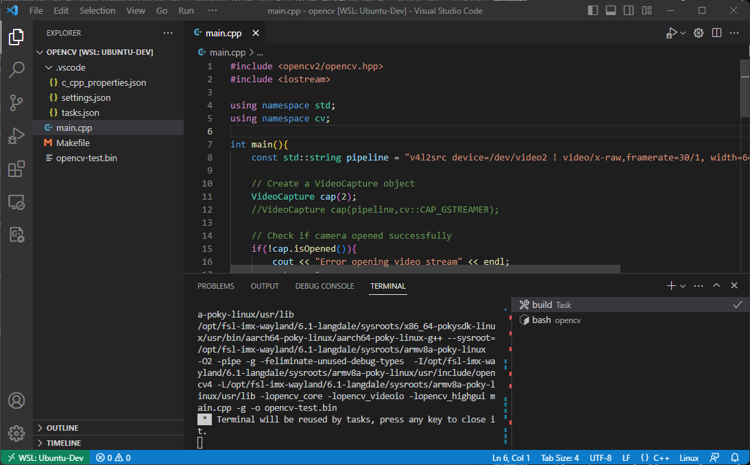Close the bottom panel
The width and height of the screenshot is (750, 465).
[x=734, y=285]
